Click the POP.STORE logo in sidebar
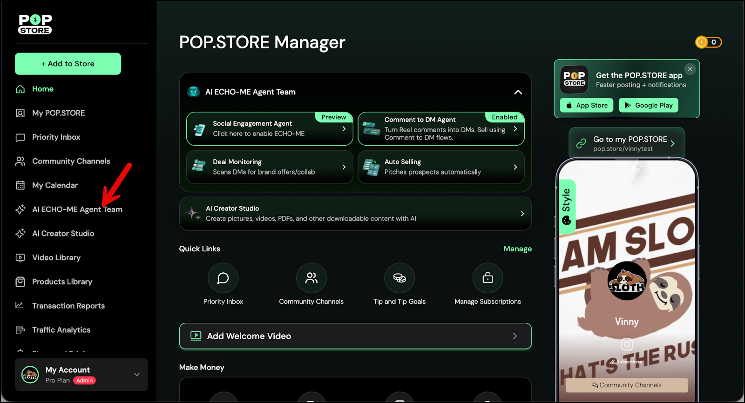 tap(35, 24)
